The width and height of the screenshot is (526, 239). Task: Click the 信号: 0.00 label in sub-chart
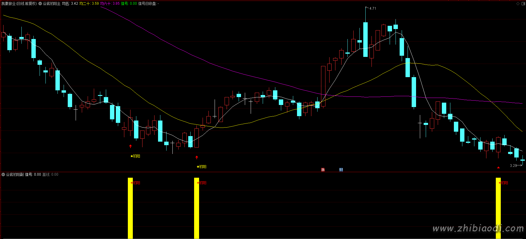33,174
